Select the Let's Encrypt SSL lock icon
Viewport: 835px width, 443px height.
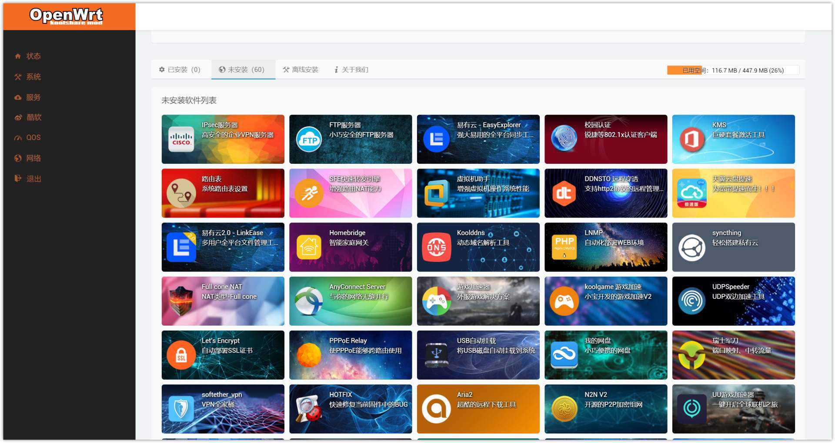tap(181, 355)
